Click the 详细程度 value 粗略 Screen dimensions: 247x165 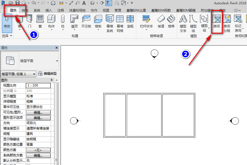[38, 102]
